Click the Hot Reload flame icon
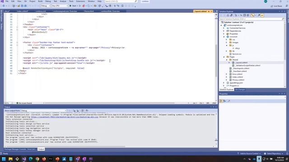 click(x=84, y=6)
